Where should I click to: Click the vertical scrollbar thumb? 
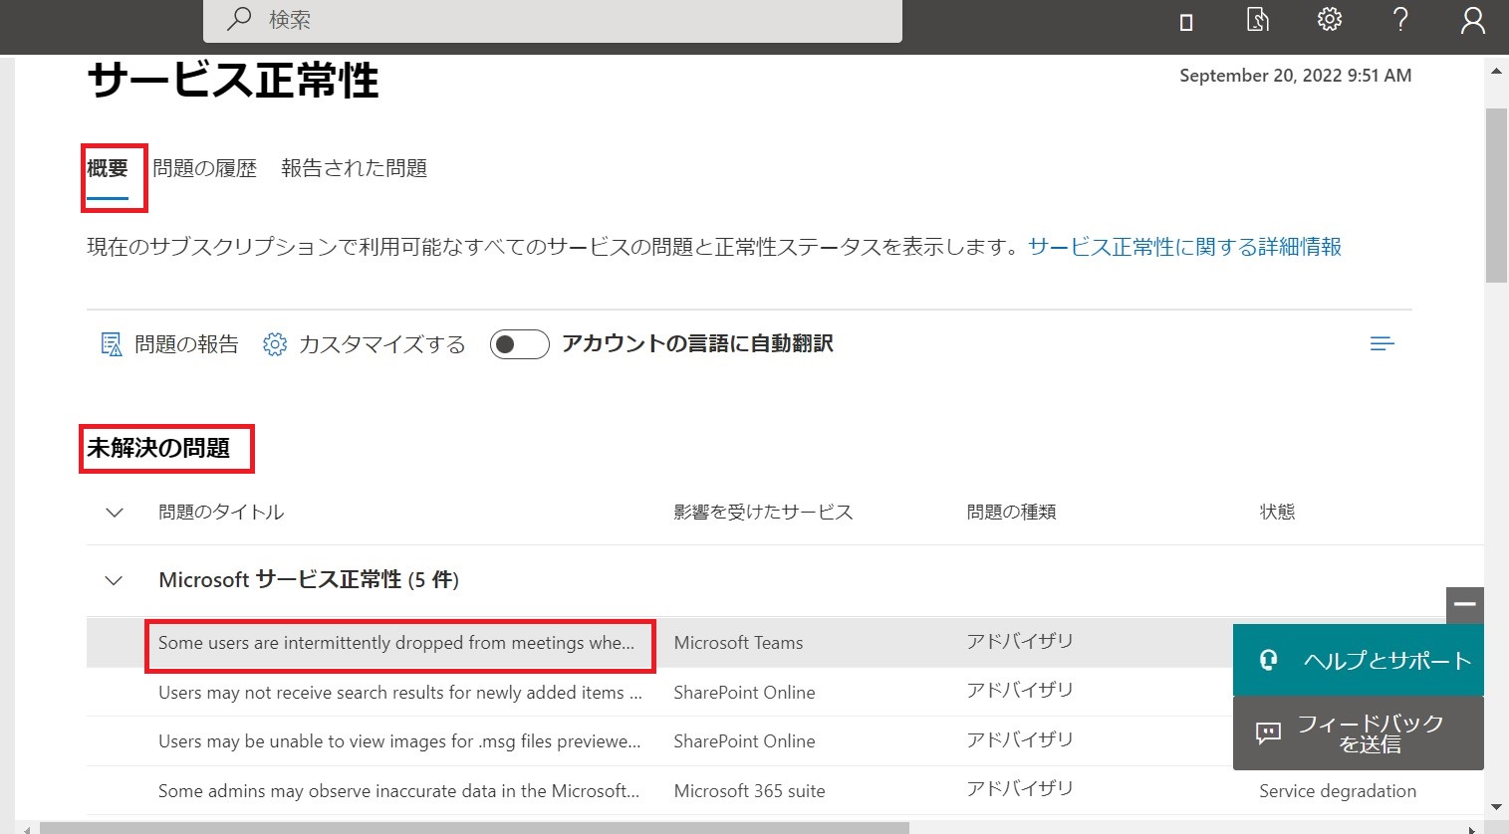click(x=1495, y=194)
